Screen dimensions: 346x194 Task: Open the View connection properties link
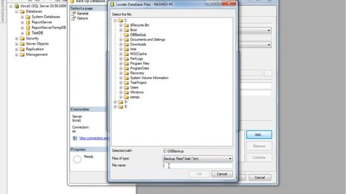(x=93, y=138)
